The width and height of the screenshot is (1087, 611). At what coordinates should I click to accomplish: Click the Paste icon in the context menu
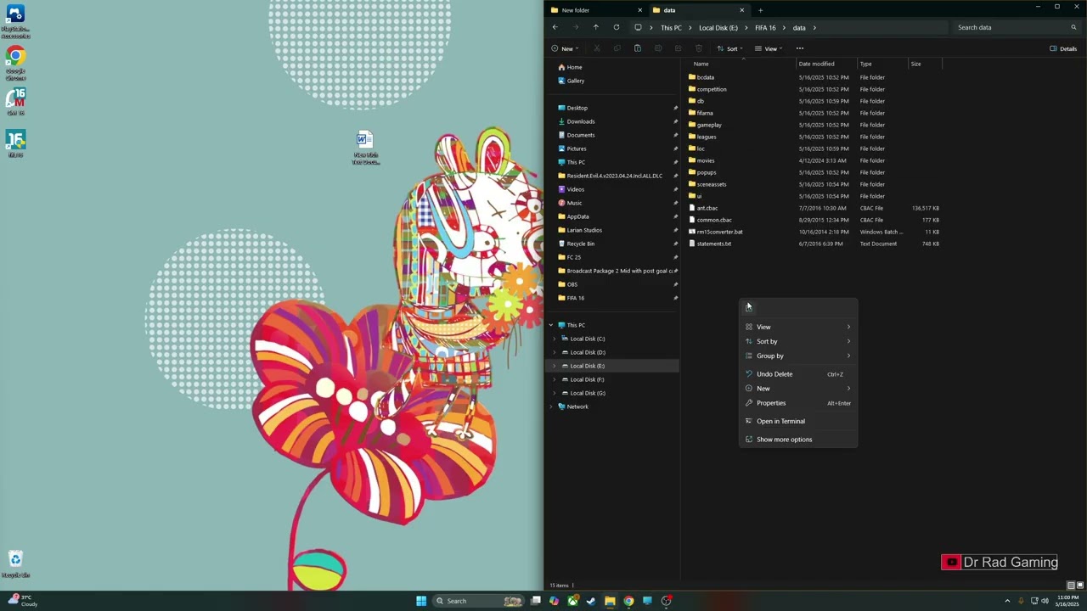coord(749,307)
